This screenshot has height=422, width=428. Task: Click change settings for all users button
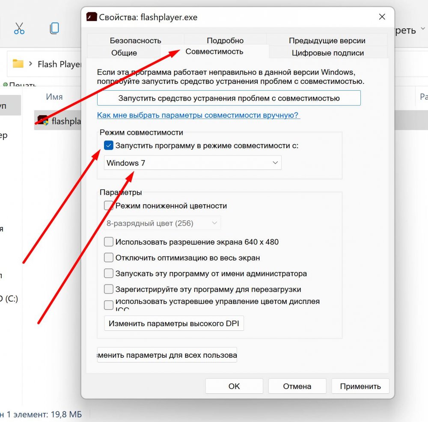click(167, 355)
